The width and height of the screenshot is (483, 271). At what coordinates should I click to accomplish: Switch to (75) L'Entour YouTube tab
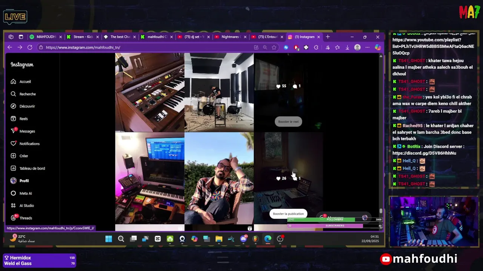268,37
